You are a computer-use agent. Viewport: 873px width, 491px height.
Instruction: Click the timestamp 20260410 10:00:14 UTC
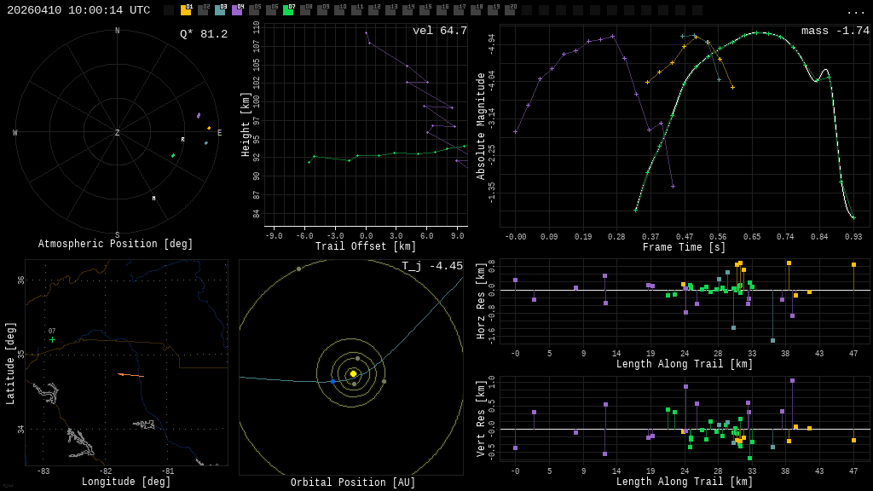[78, 10]
